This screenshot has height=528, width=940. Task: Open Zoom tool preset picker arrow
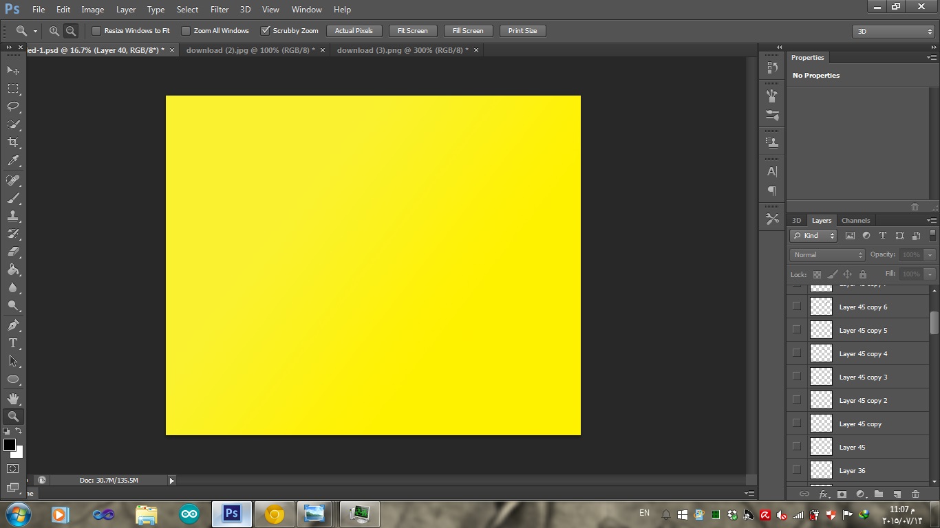pyautogui.click(x=35, y=31)
